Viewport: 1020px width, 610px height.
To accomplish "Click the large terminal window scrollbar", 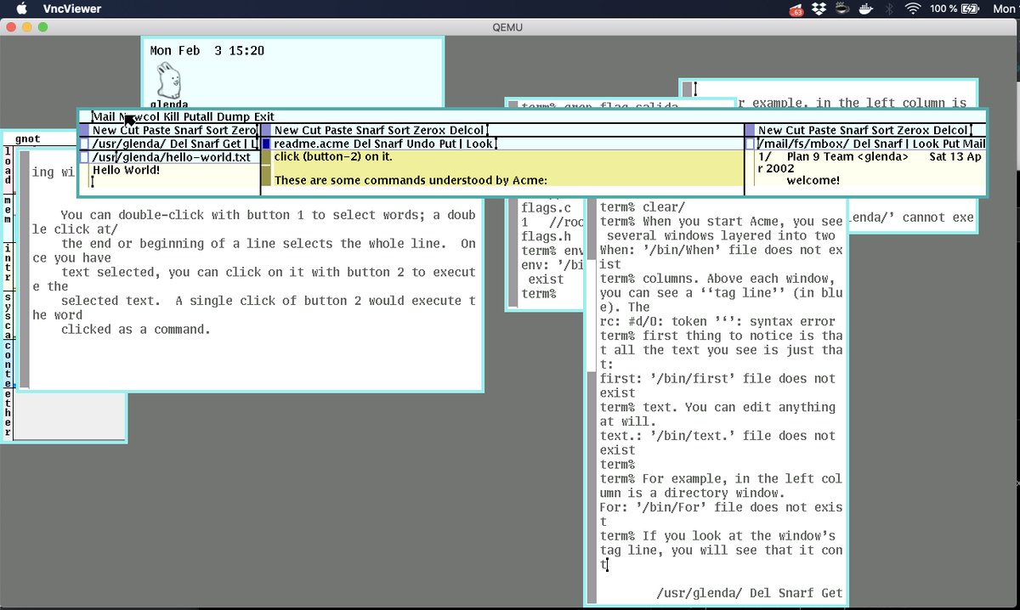I will click(x=592, y=399).
